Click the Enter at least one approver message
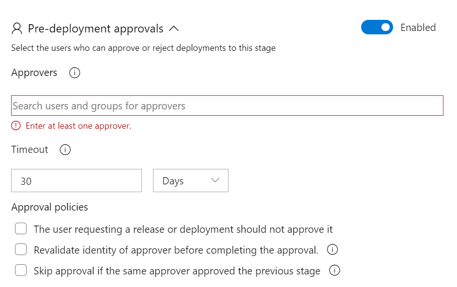Viewport: 457px width, 287px height. pos(77,125)
